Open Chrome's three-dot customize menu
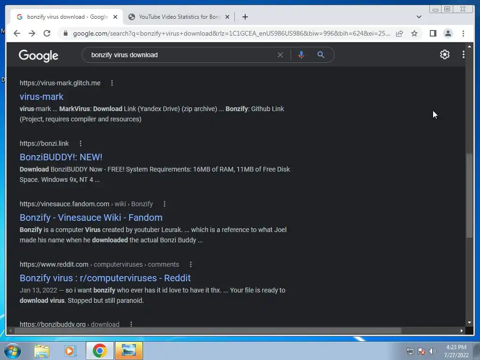This screenshot has width=480, height=360. pyautogui.click(x=463, y=33)
